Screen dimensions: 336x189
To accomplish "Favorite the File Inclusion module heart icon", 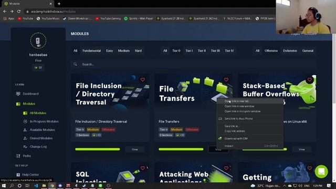I will [143, 80].
